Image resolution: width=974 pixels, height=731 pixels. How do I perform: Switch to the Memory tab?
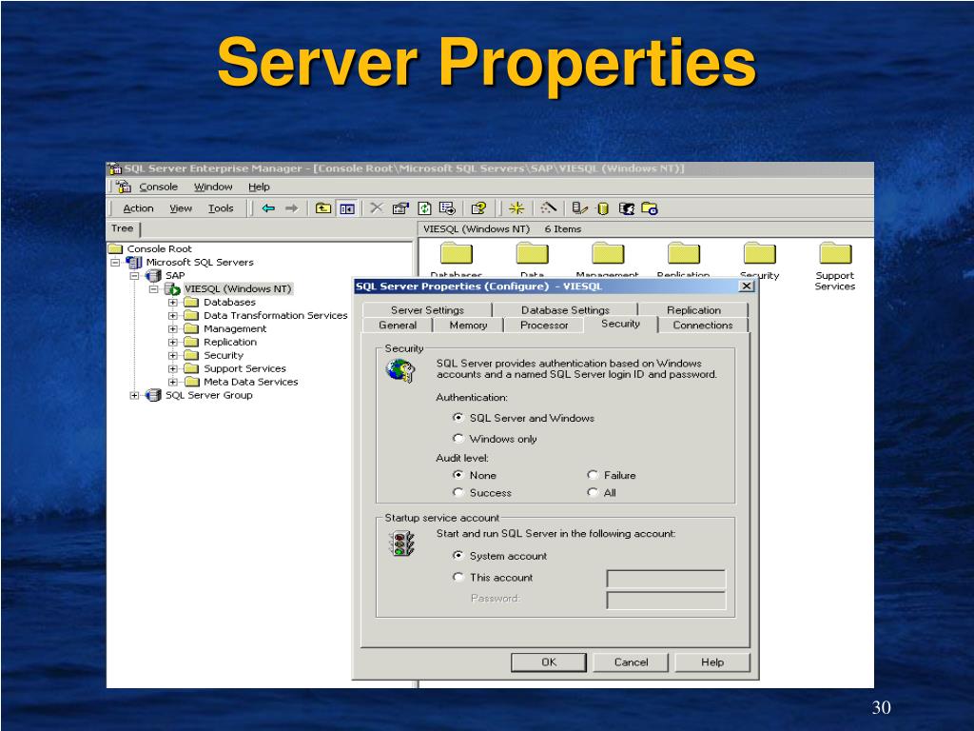point(468,325)
